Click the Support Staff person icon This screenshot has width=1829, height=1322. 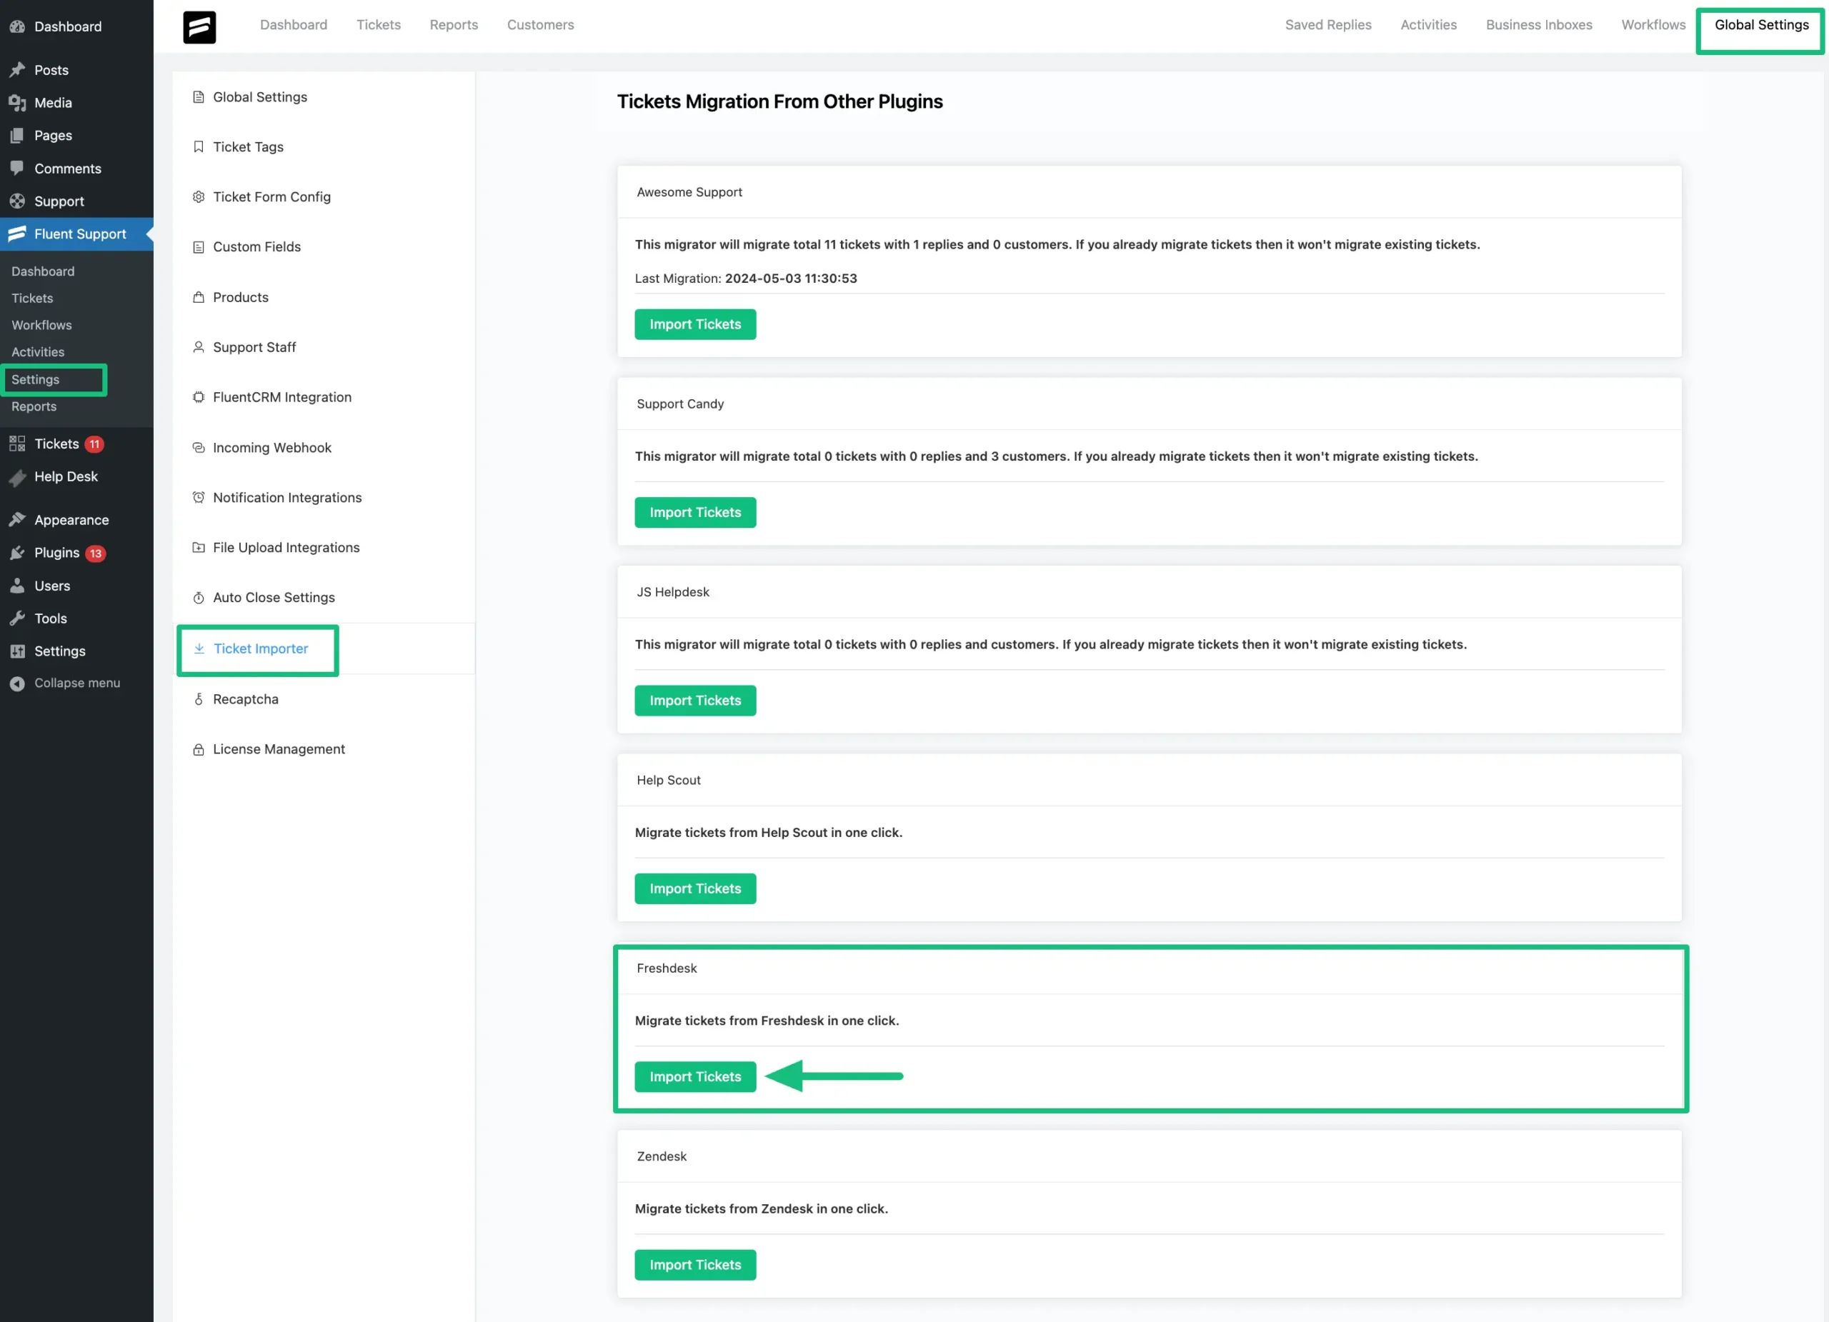click(199, 347)
